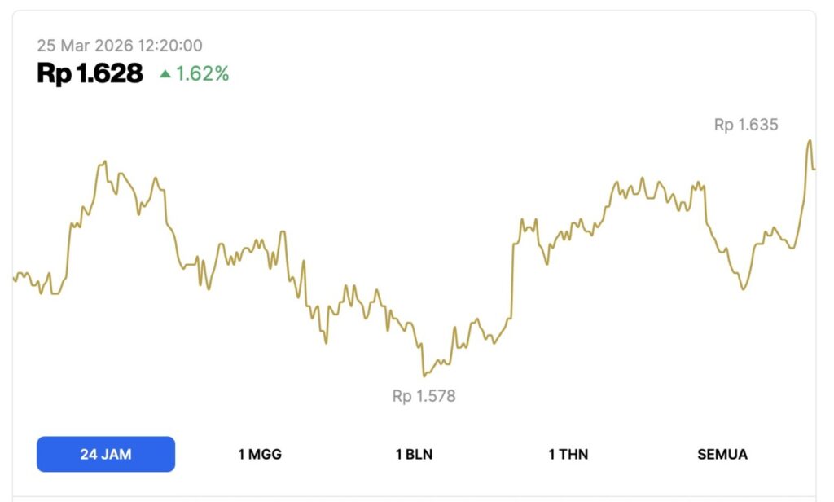This screenshot has height=502, width=834.
Task: Click the steep vertical rise mid-chart
Action: [x=511, y=277]
